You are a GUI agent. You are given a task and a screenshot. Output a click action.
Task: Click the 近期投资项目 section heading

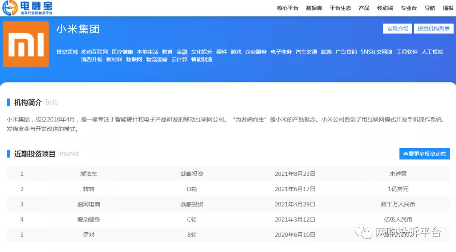coord(35,154)
